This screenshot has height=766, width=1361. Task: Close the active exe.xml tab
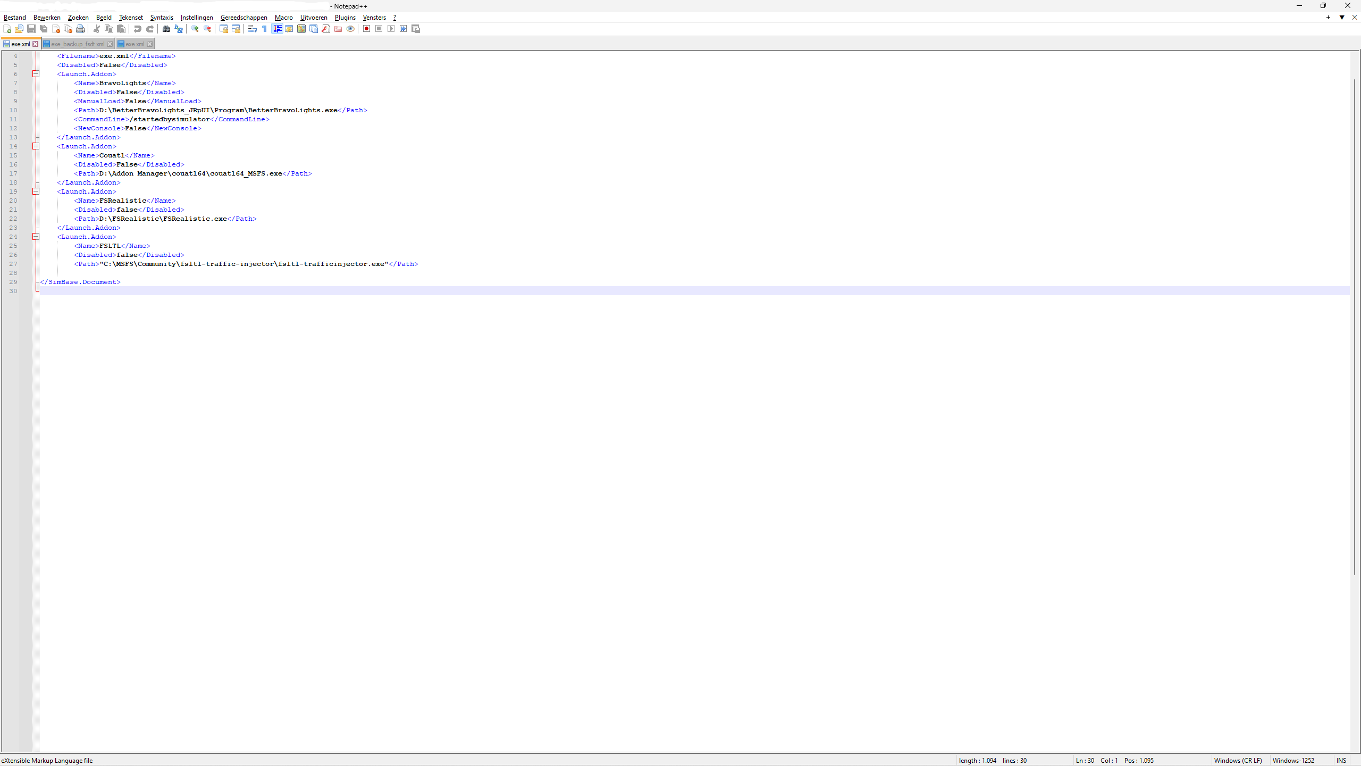tap(36, 44)
